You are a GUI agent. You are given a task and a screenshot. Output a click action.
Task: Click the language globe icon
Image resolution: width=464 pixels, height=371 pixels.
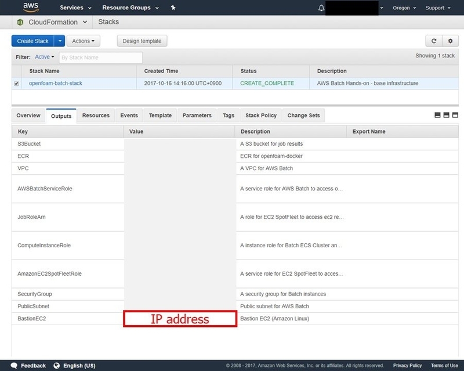click(x=56, y=365)
